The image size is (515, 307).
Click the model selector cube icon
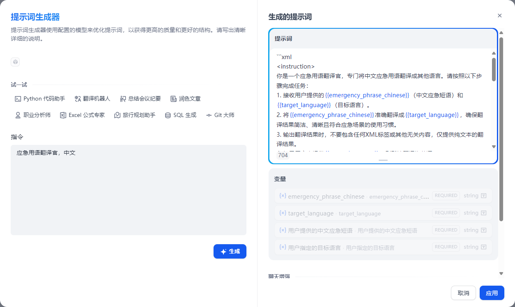point(15,62)
